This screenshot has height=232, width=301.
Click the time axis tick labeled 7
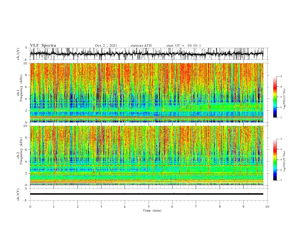196,207
